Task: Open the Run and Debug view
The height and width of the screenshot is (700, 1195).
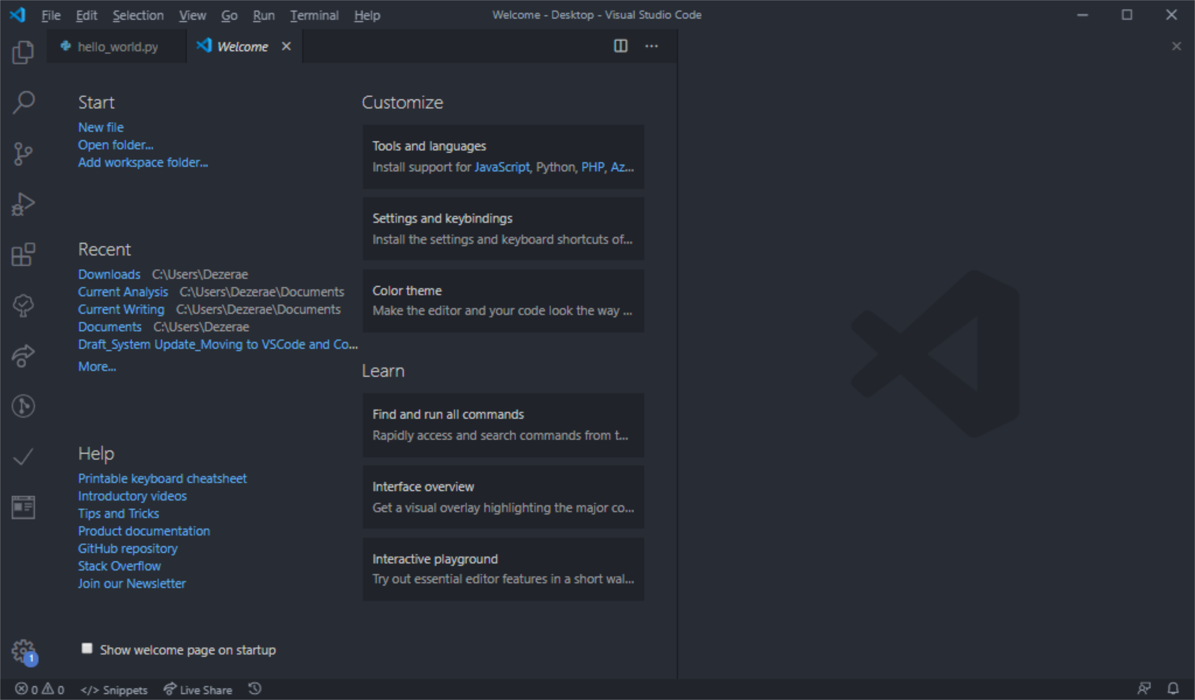Action: [23, 204]
